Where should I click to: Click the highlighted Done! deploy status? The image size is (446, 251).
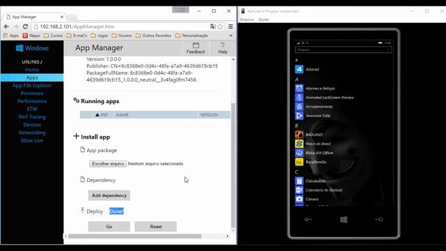(116, 211)
